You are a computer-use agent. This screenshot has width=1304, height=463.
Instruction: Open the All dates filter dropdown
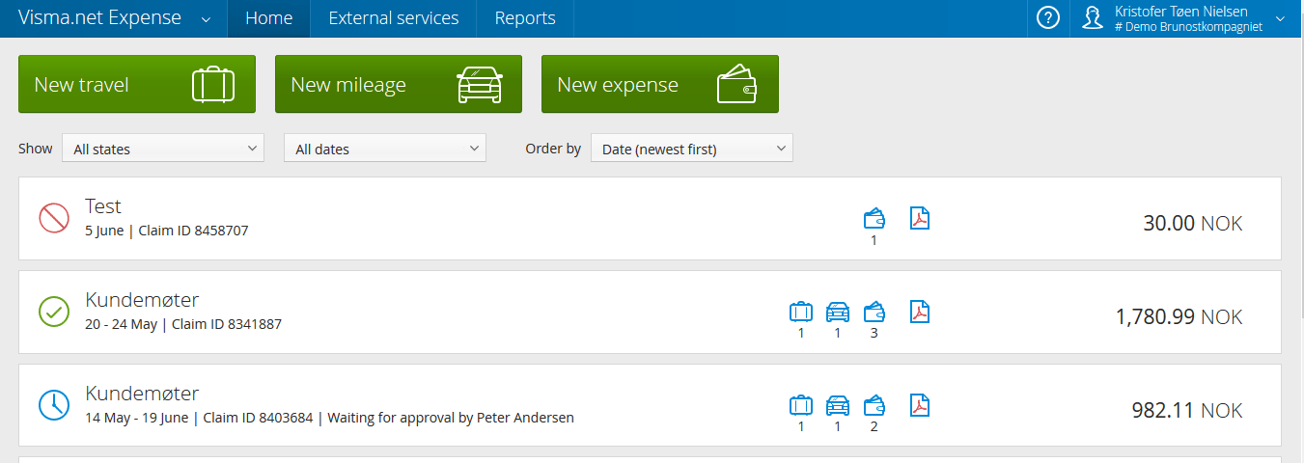pyautogui.click(x=384, y=149)
